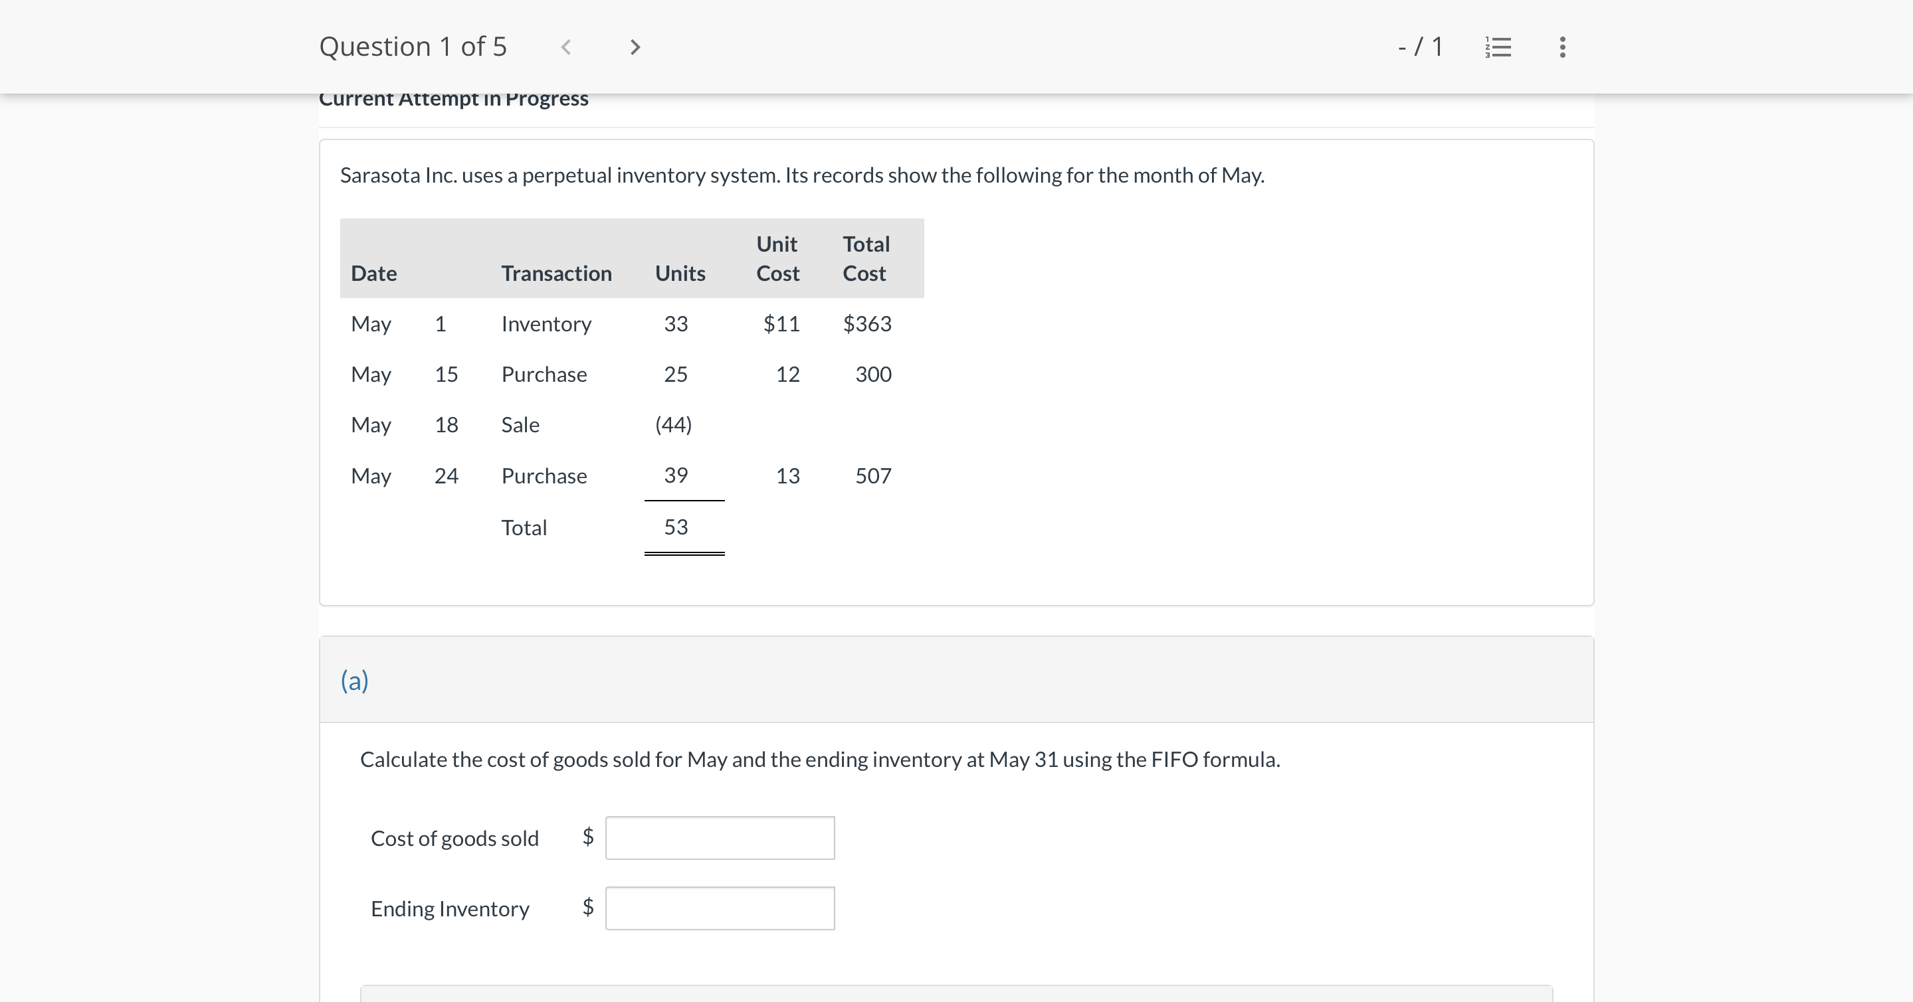Select the part (a) section header

pos(354,680)
